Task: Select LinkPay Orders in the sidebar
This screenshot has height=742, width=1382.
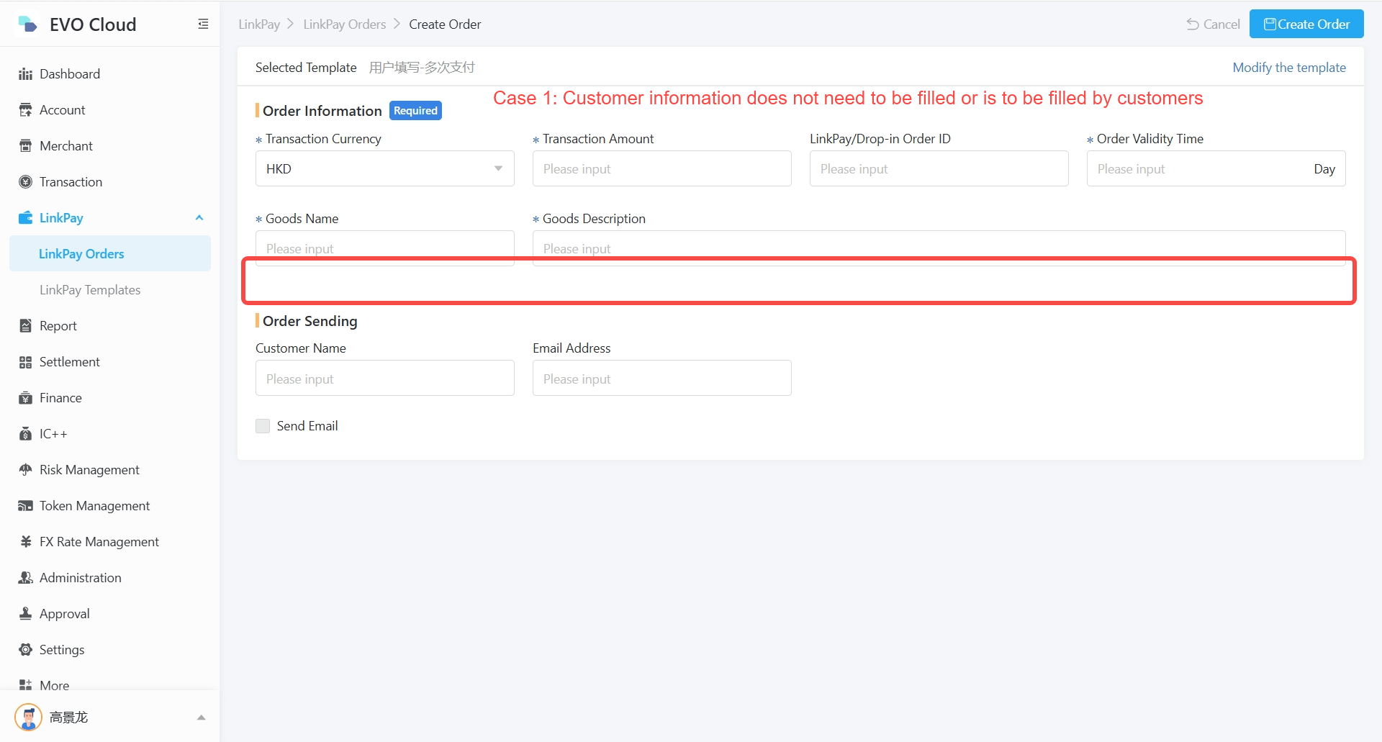Action: (x=81, y=254)
